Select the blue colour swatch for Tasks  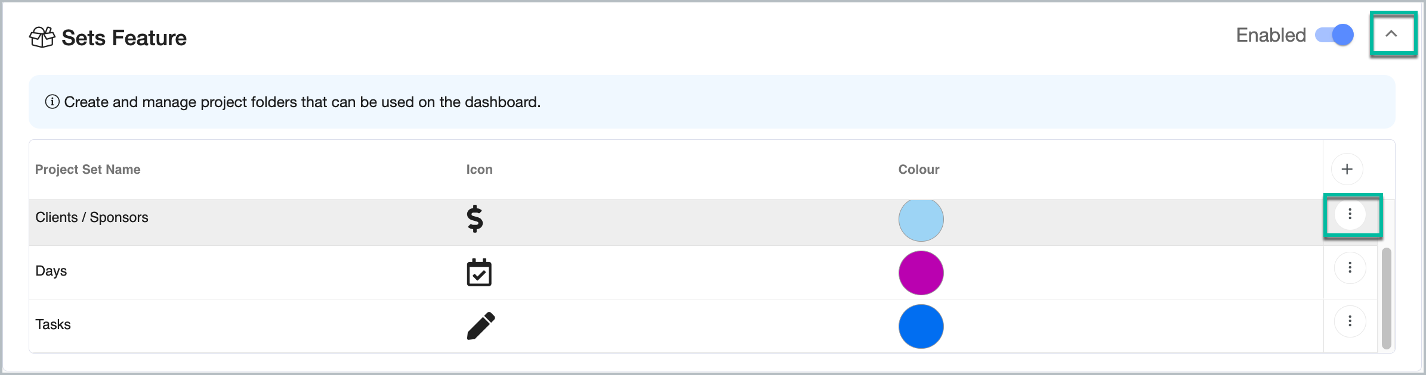tap(921, 326)
